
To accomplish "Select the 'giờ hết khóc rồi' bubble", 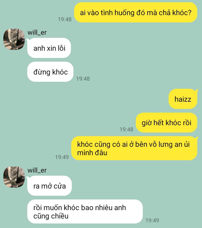I will [166, 123].
